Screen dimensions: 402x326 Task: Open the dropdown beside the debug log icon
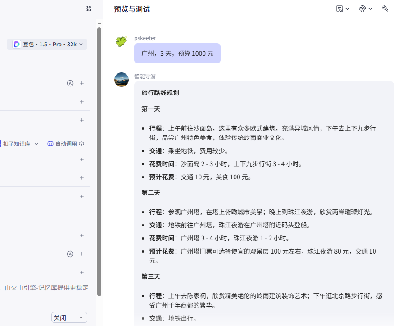coord(348,8)
